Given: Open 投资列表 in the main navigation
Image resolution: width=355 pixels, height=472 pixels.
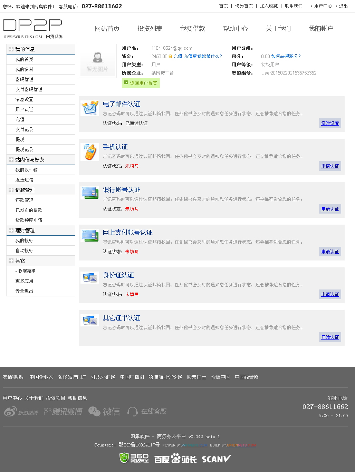Looking at the screenshot, I should point(150,29).
